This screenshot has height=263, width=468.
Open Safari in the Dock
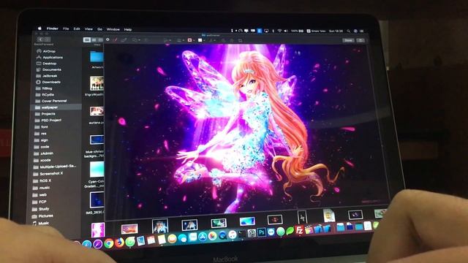[87, 245]
